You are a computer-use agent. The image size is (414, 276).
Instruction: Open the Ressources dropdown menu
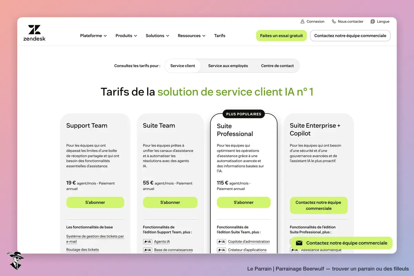[x=191, y=36]
